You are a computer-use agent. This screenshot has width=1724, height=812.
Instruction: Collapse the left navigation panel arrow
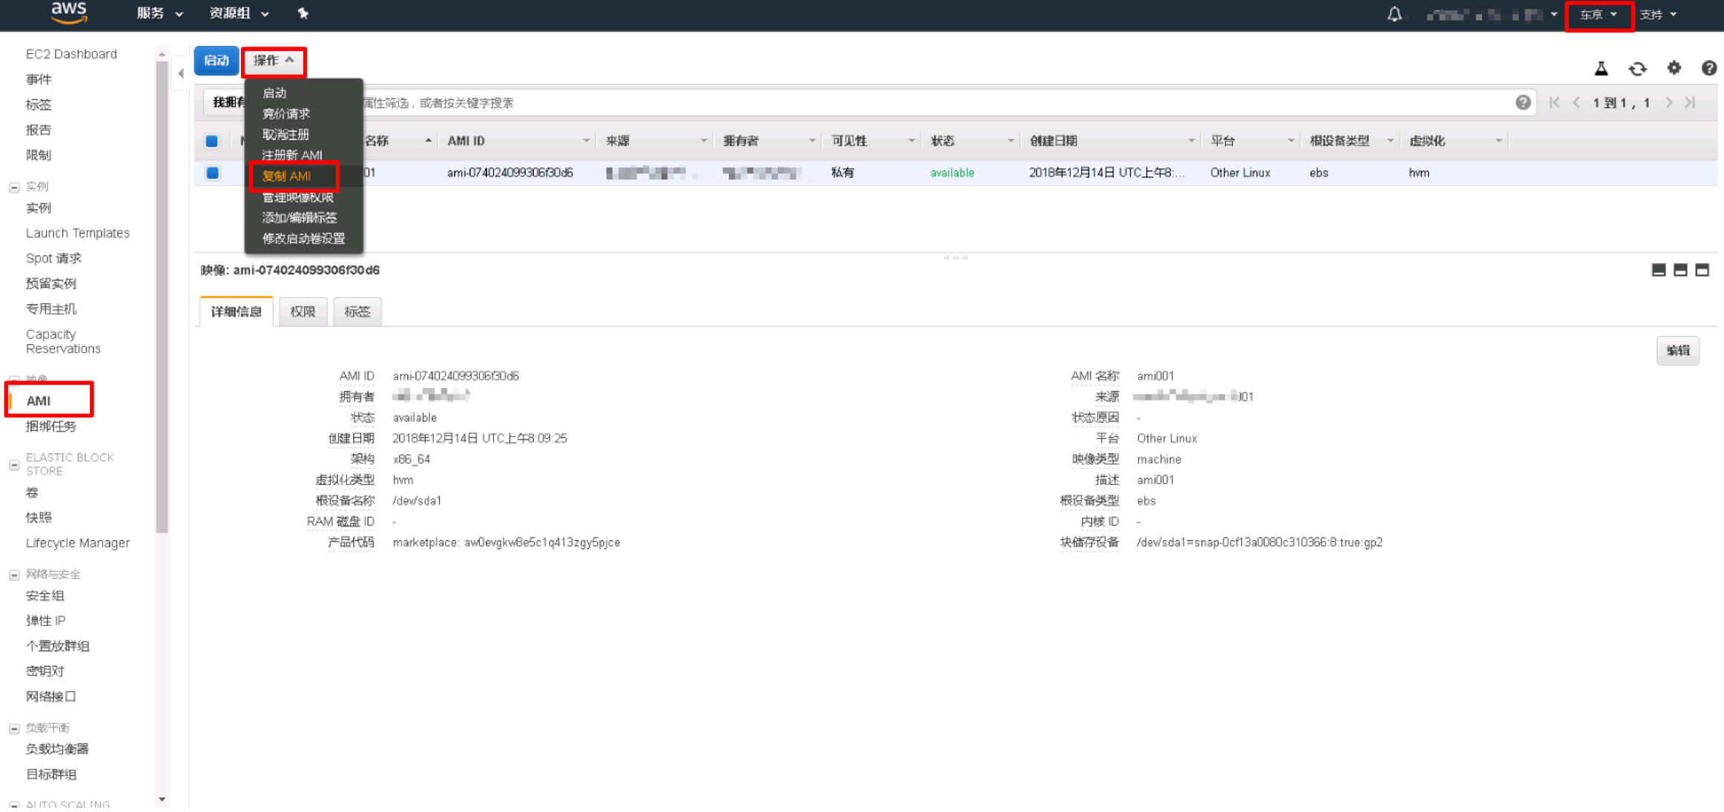click(x=180, y=74)
